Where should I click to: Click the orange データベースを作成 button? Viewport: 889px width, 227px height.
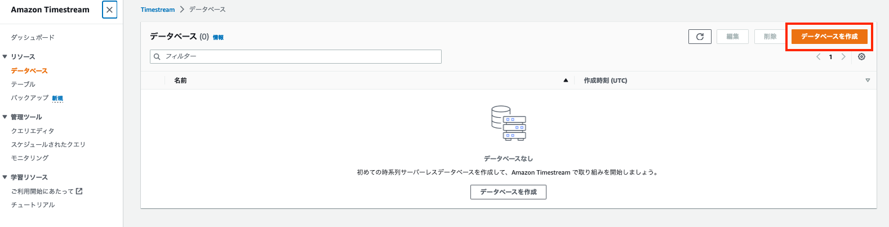[x=829, y=37]
